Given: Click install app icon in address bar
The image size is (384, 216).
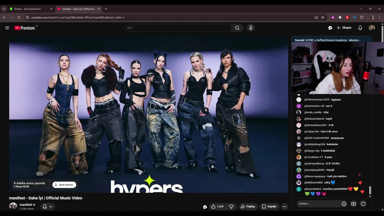Looking at the screenshot, I should click(316, 17).
